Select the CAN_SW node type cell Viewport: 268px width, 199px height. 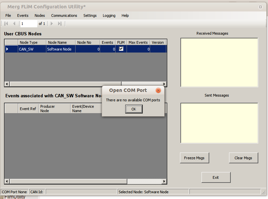pos(32,49)
